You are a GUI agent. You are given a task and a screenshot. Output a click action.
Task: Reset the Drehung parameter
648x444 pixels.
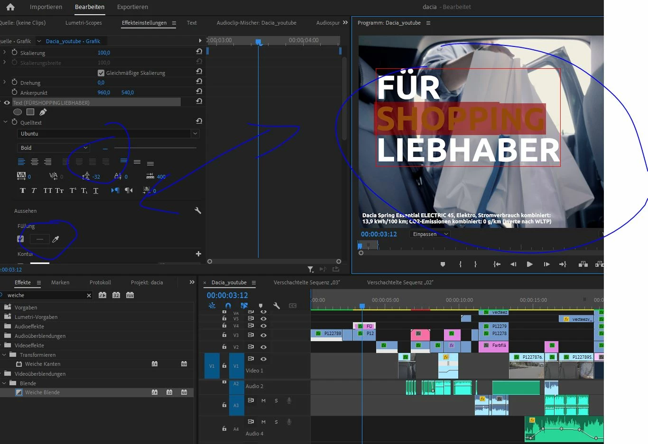tap(199, 82)
